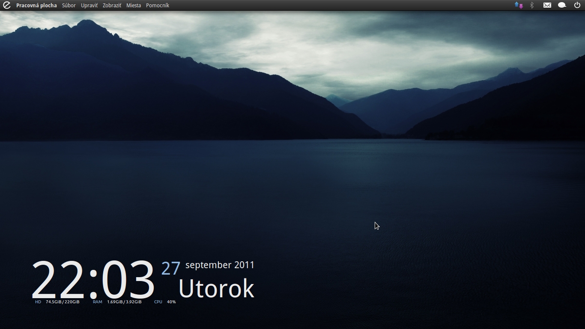Click the weekday "Utorok" text
This screenshot has height=329, width=585.
pyautogui.click(x=216, y=288)
